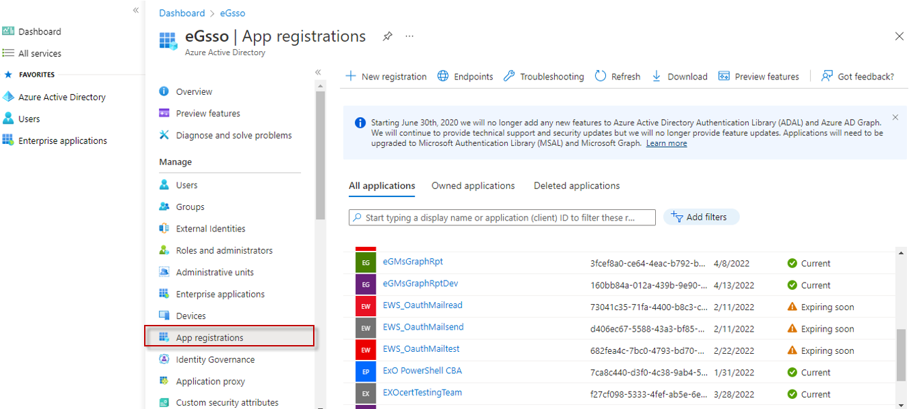Refresh the app registrations list
The height and width of the screenshot is (409, 909).
pos(617,77)
